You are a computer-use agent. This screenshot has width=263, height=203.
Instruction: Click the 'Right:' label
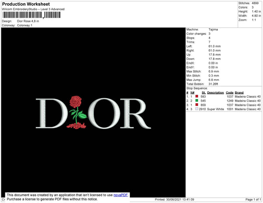(190, 50)
